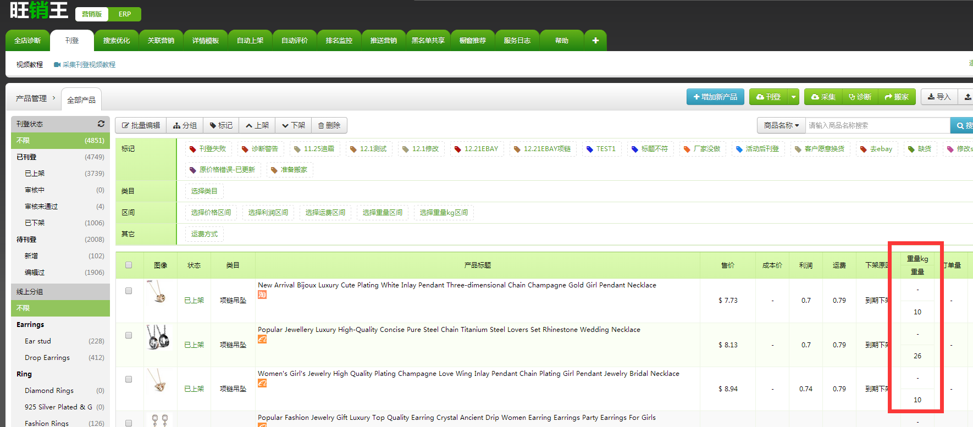Check the New Arrival Bijoux necklace row
The image size is (973, 427).
(x=129, y=291)
